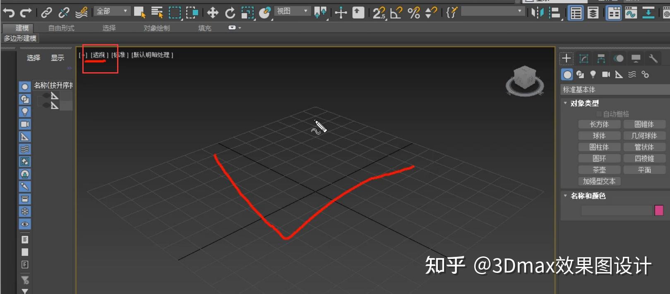Screen dimensions: 670x294
Task: Click the Align tool icon
Action: pyautogui.click(x=554, y=13)
